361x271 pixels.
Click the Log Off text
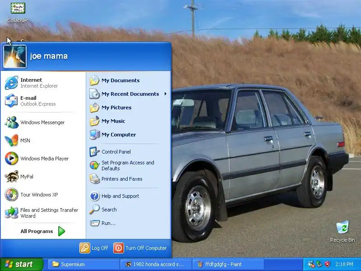click(100, 248)
